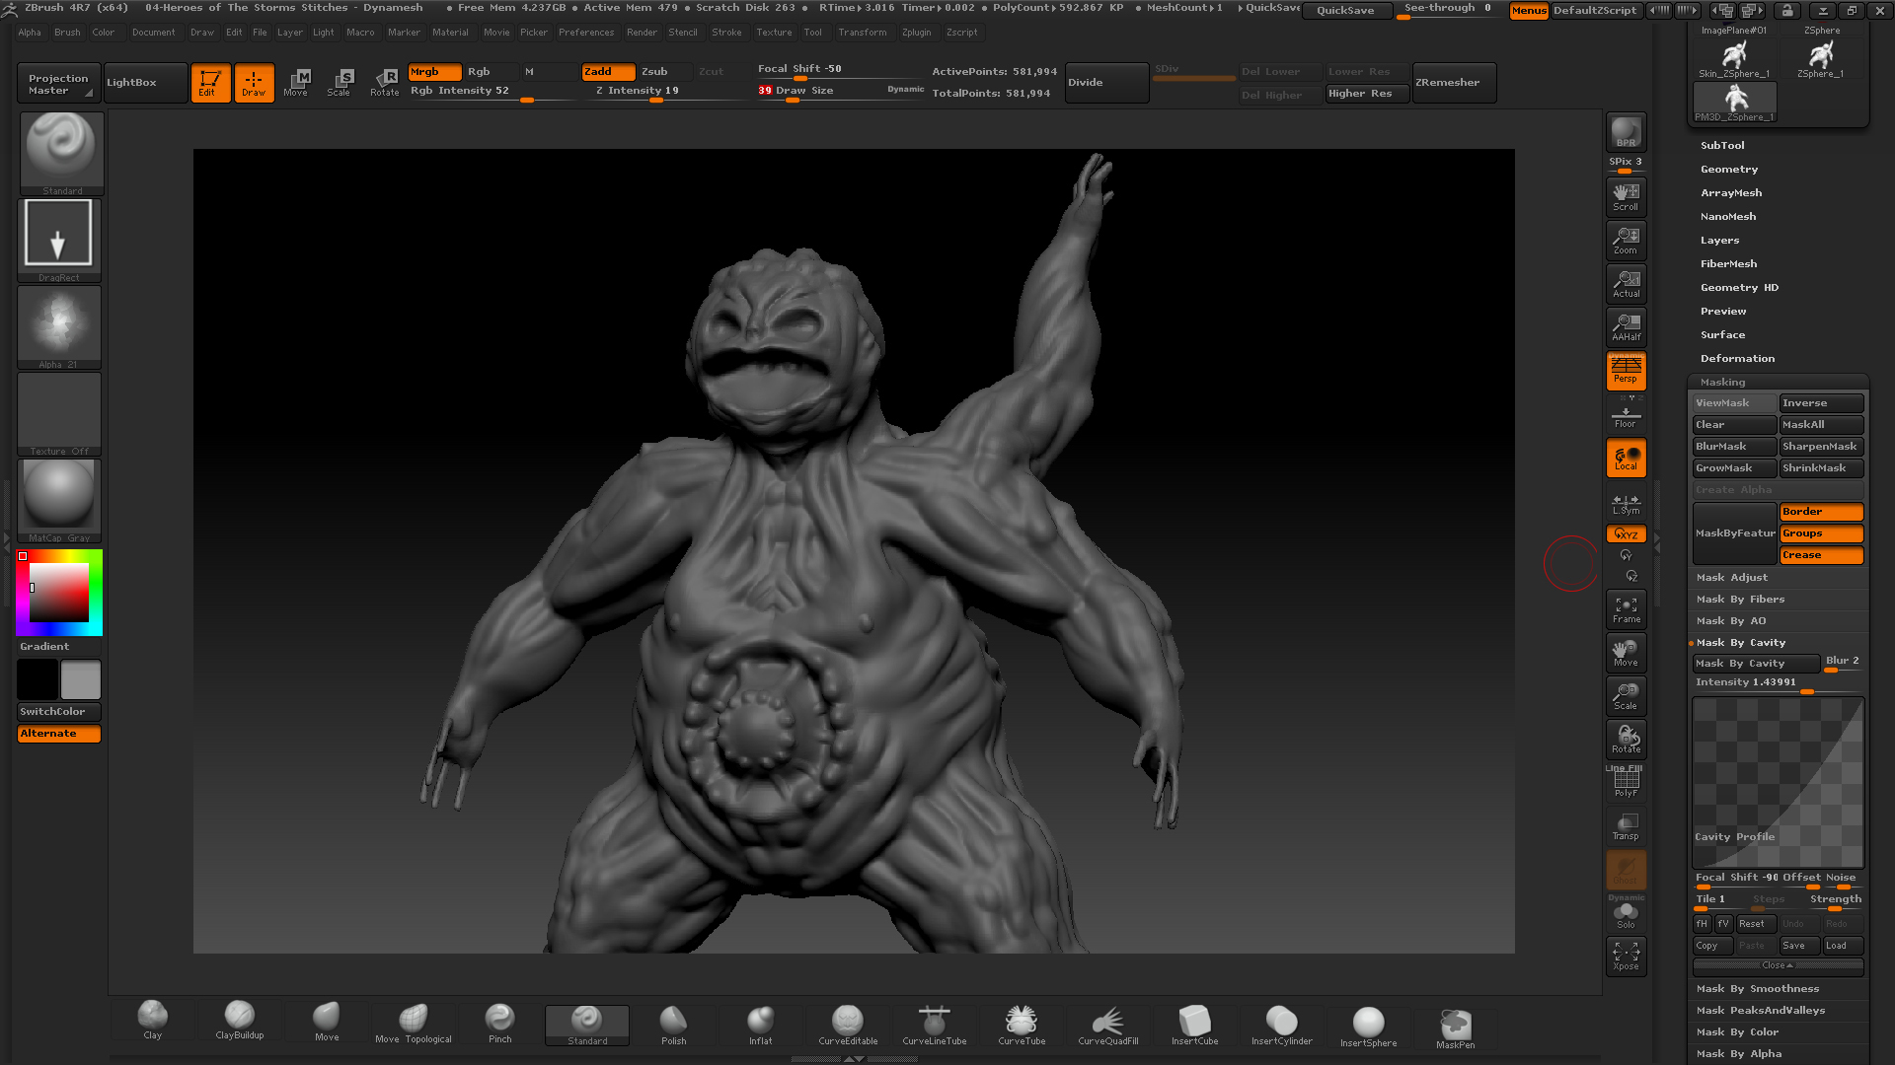
Task: Open the Transform menu
Action: (862, 33)
